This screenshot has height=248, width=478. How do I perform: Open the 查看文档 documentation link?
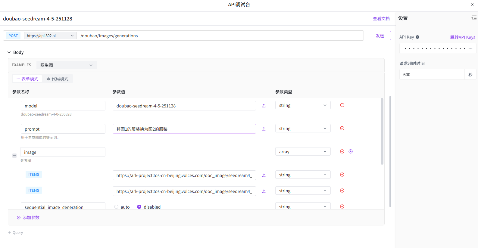tap(381, 19)
